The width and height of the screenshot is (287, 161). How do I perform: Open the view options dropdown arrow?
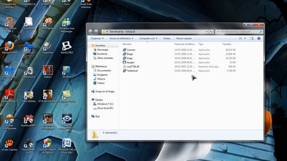[245, 38]
